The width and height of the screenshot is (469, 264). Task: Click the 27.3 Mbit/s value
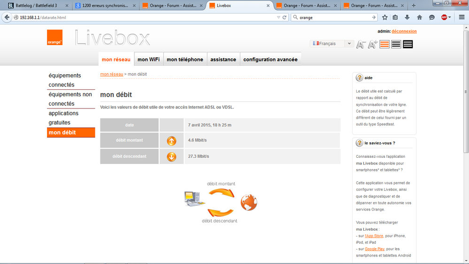pos(199,156)
